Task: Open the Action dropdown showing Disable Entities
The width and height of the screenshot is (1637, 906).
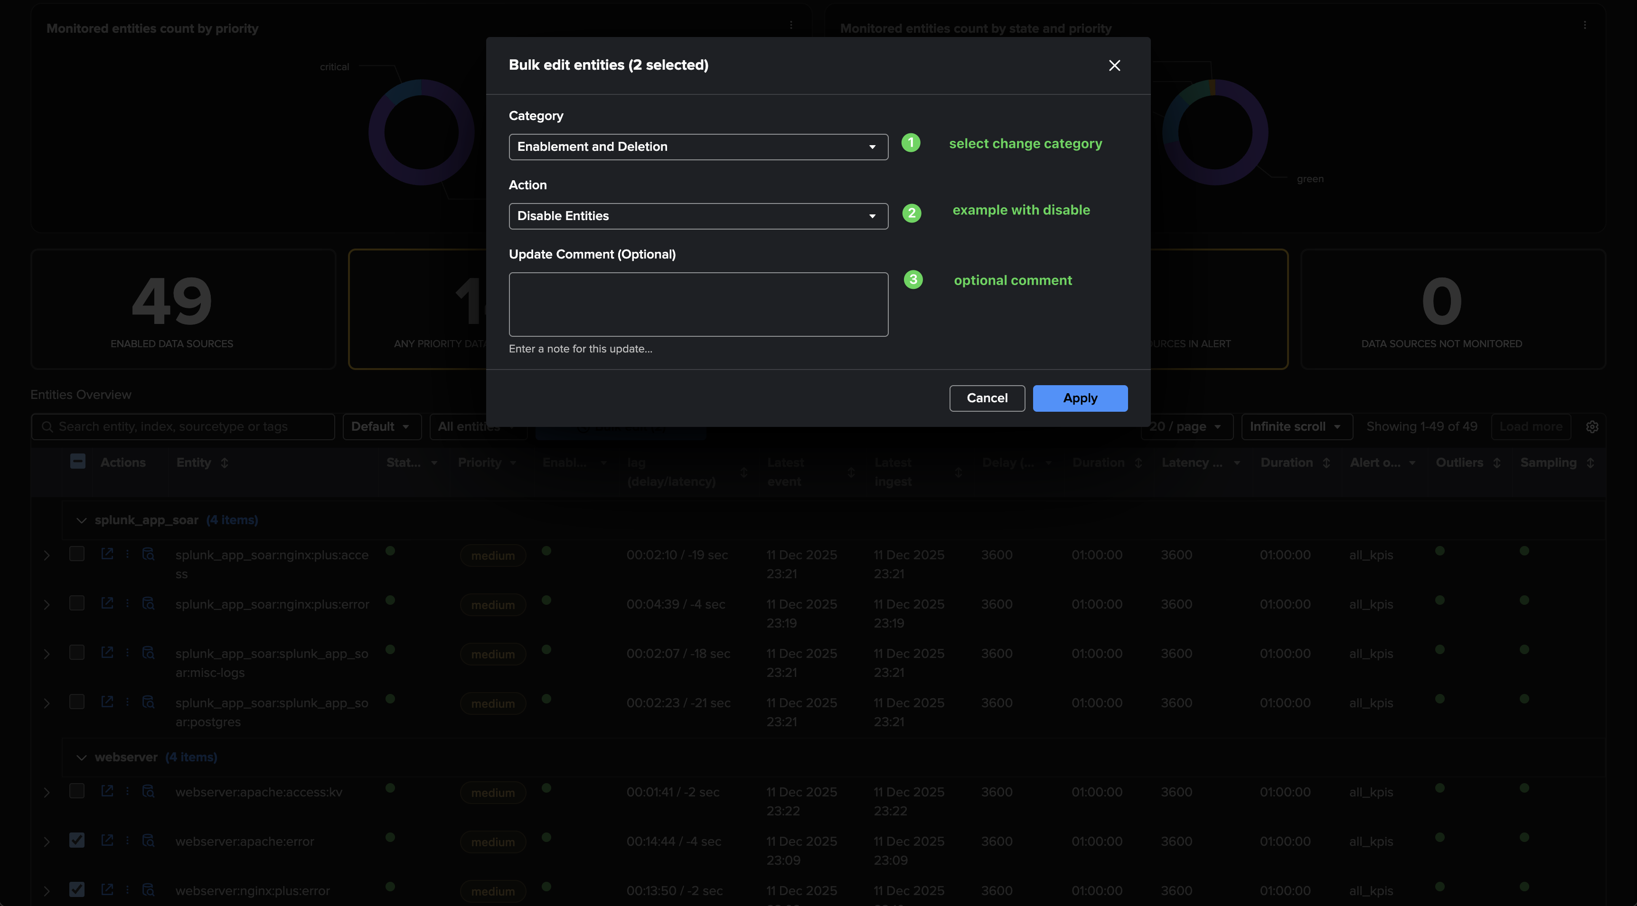Action: coord(698,216)
